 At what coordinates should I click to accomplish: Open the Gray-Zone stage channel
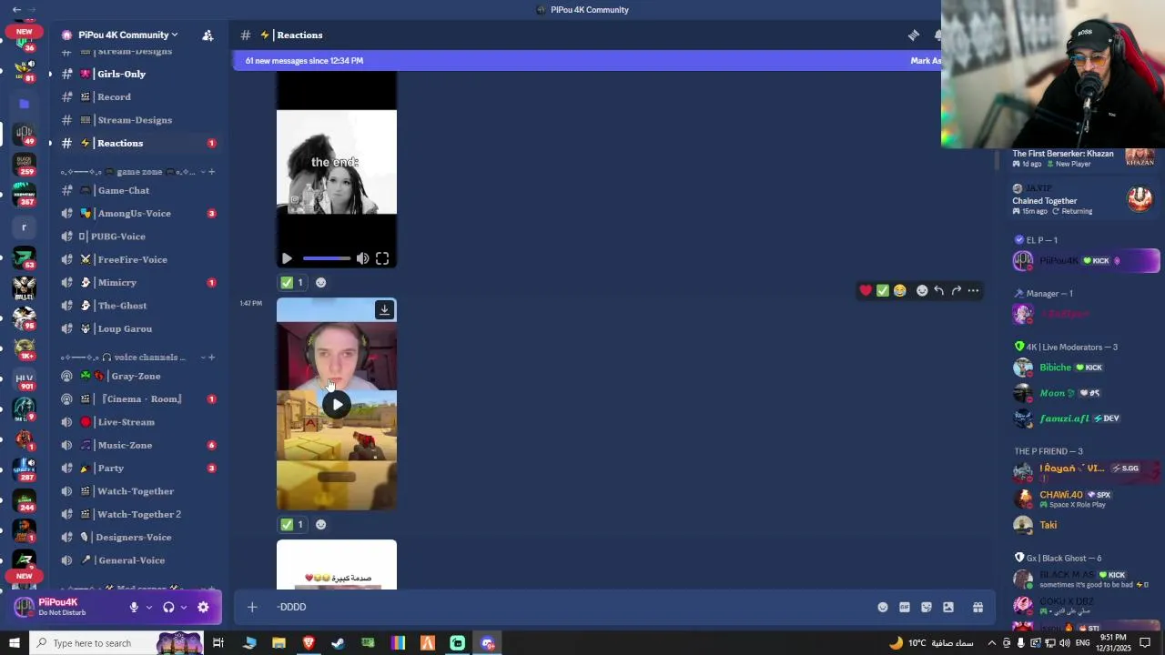click(x=137, y=376)
